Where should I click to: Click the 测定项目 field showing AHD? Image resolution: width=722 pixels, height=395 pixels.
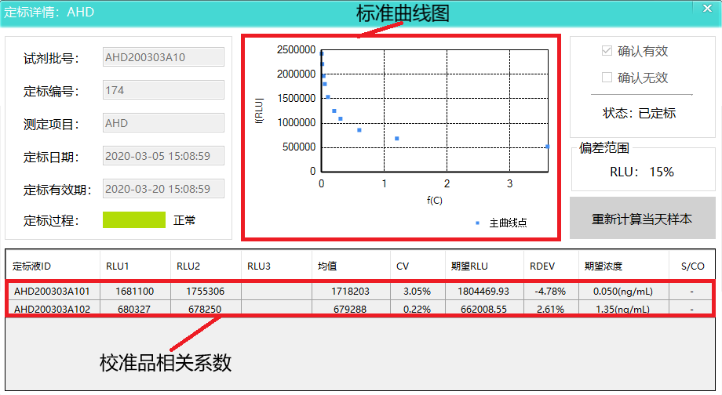[x=163, y=123]
